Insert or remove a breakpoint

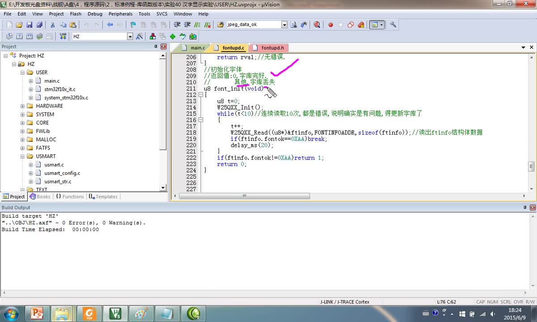(x=331, y=25)
